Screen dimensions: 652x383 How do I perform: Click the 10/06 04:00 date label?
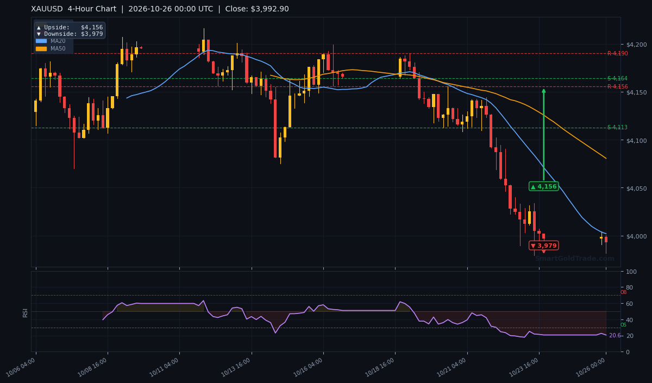[21, 367]
